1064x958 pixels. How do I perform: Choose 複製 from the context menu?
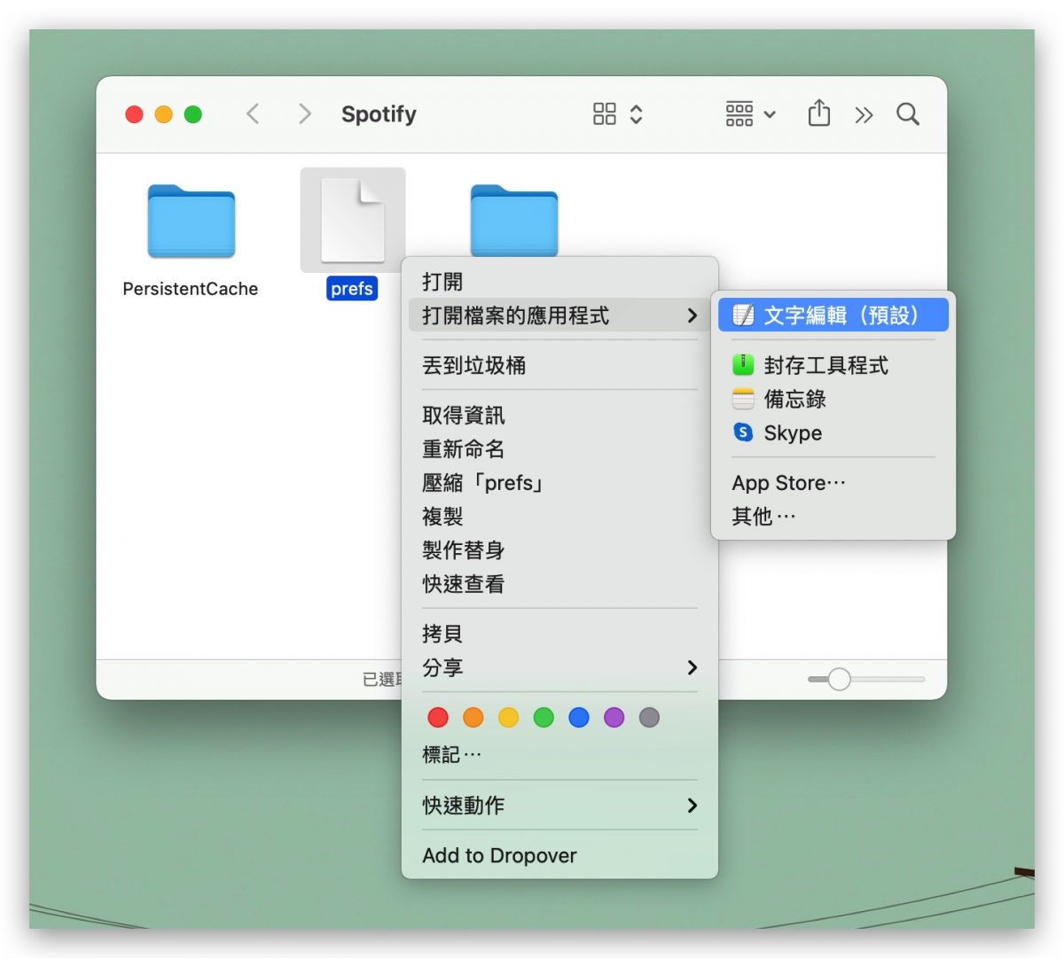[x=559, y=517]
